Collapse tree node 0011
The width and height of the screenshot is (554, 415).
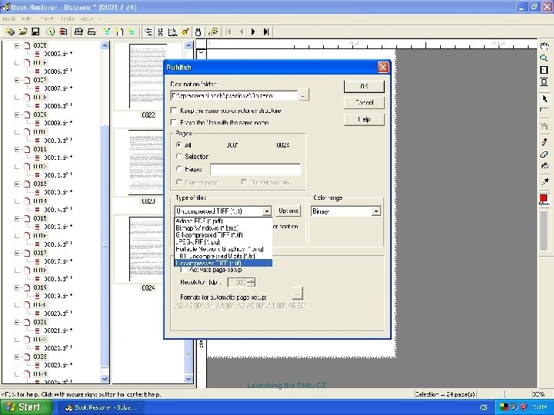(17, 149)
